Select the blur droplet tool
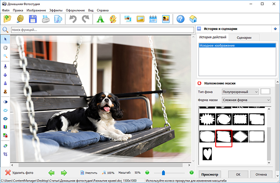280x183 pixels. (5, 75)
